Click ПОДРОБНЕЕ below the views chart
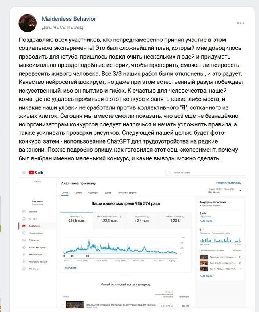Image resolution: width=259 pixels, height=312 pixels. pos(69,267)
